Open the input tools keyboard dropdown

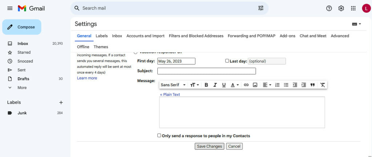pyautogui.click(x=357, y=24)
